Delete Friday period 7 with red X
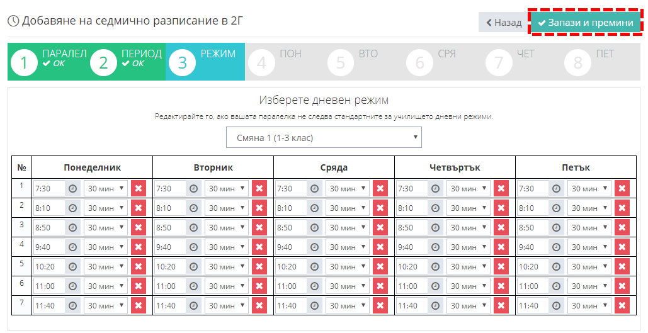This screenshot has height=333, width=648. 622,306
